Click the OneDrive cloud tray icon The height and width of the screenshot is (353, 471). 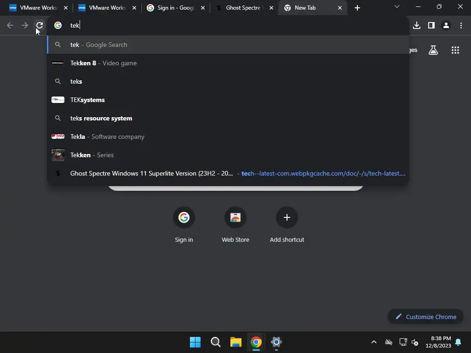[389, 342]
